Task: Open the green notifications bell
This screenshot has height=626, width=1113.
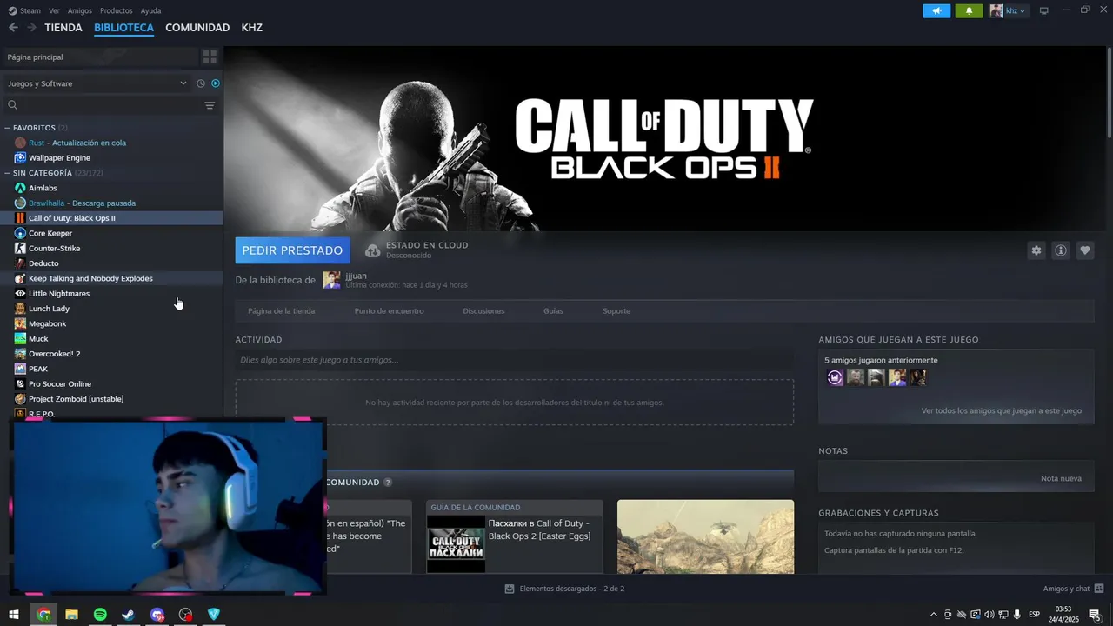Action: coord(969,10)
